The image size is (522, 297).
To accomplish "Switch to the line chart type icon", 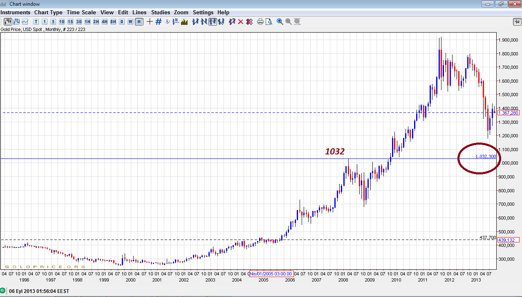I will [25, 22].
